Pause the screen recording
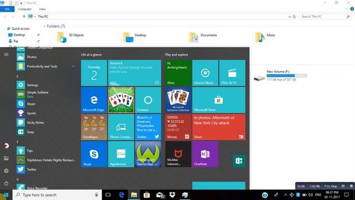 click(343, 186)
